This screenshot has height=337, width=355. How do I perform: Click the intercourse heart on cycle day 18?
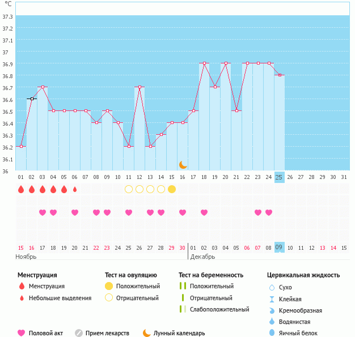(x=204, y=212)
